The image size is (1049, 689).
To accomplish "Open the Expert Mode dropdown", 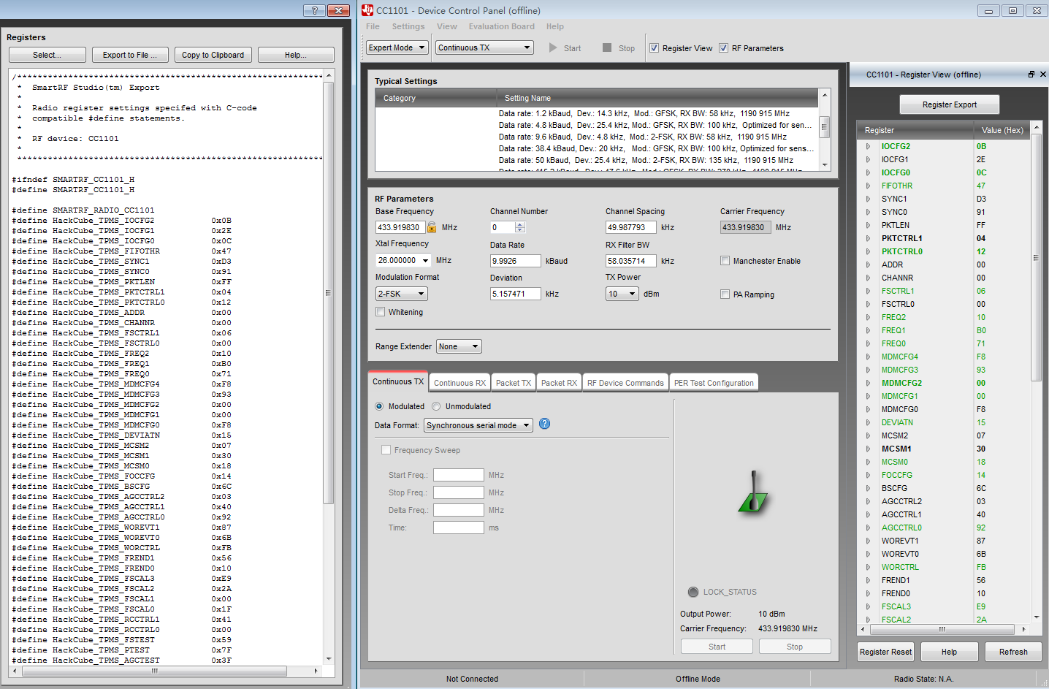I will tap(397, 47).
